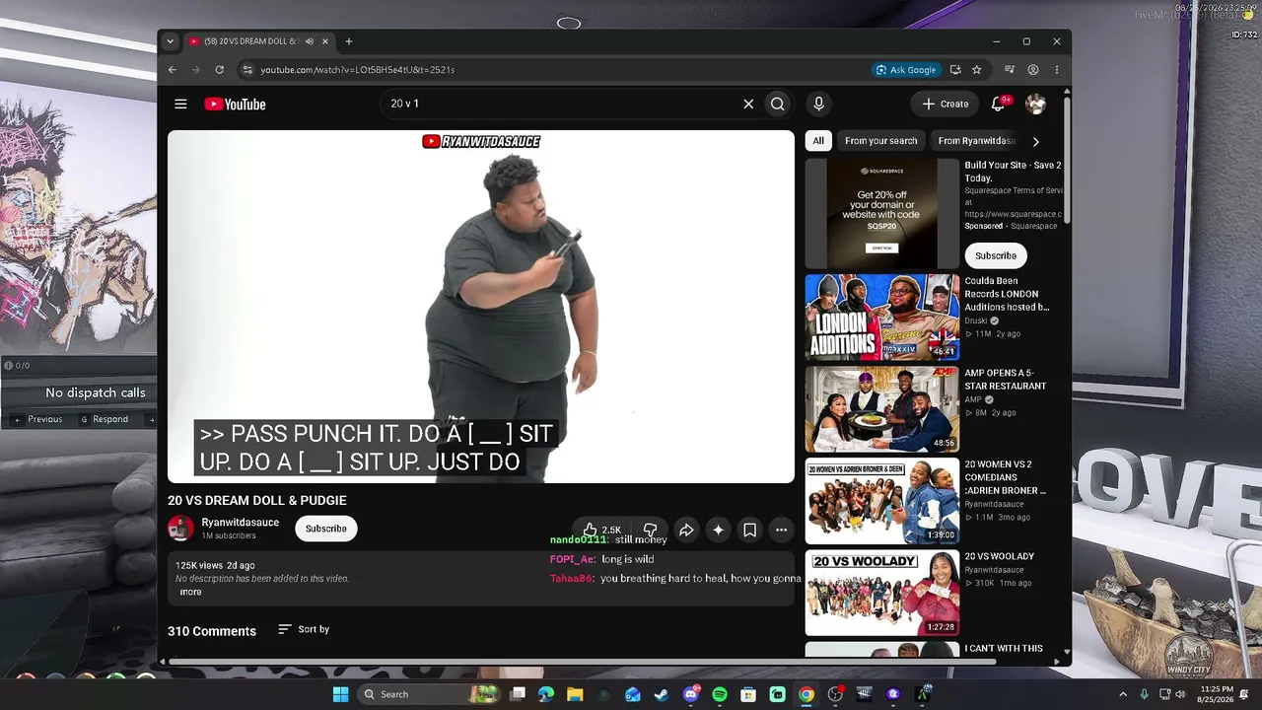Image resolution: width=1262 pixels, height=710 pixels.
Task: Clear the YouTube search box text
Action: (748, 104)
